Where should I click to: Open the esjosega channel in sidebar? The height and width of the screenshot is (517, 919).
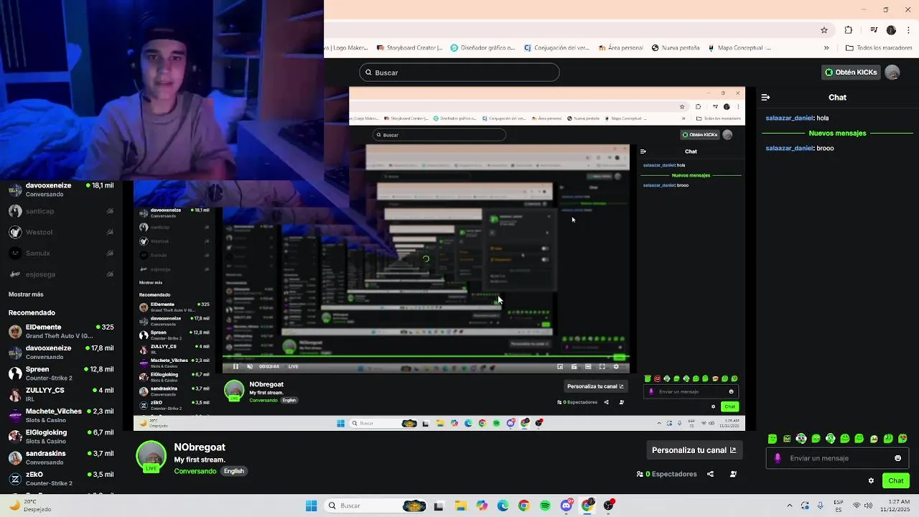coord(61,274)
